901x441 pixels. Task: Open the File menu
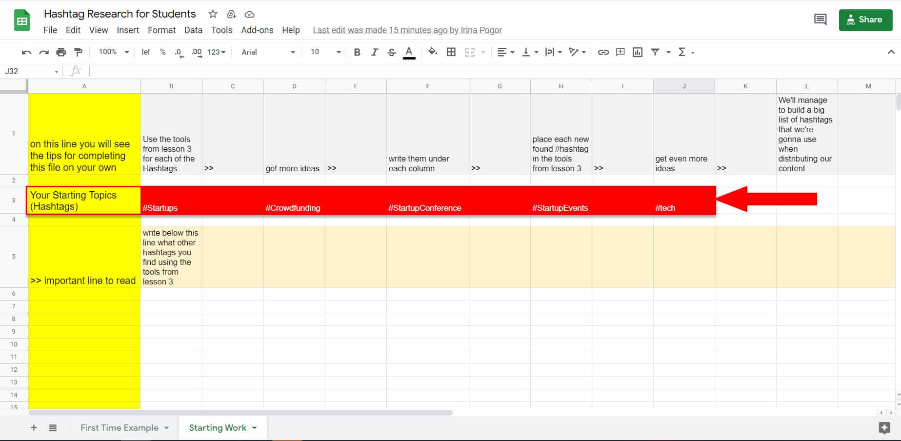[50, 30]
